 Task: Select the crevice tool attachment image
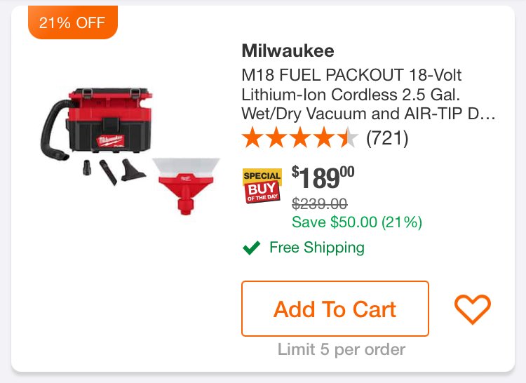[108, 173]
